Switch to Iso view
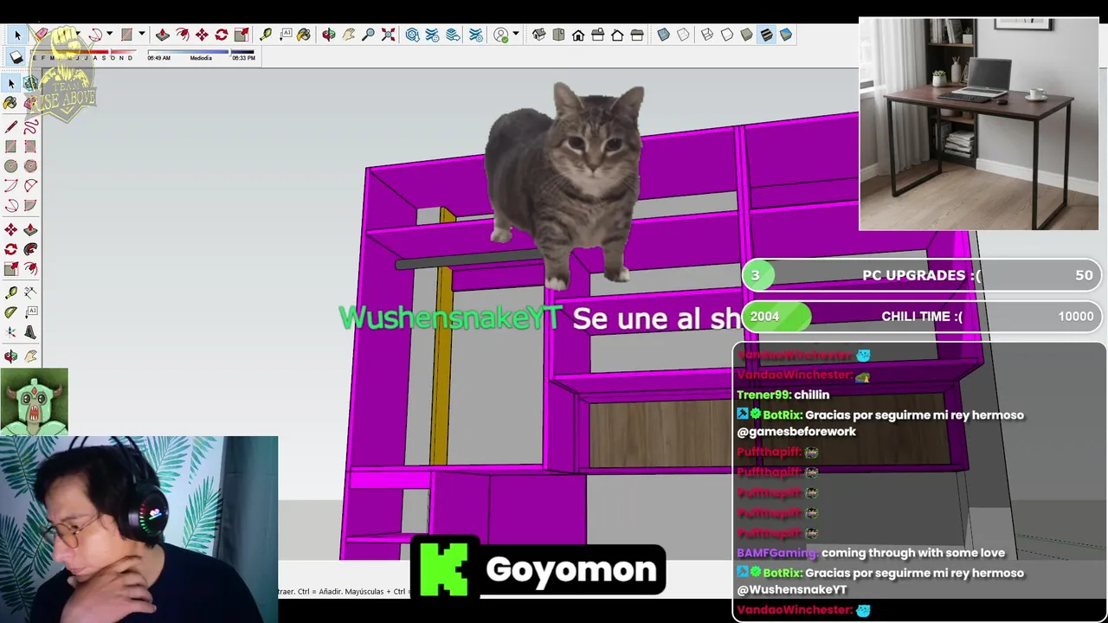This screenshot has height=623, width=1108. tap(538, 35)
